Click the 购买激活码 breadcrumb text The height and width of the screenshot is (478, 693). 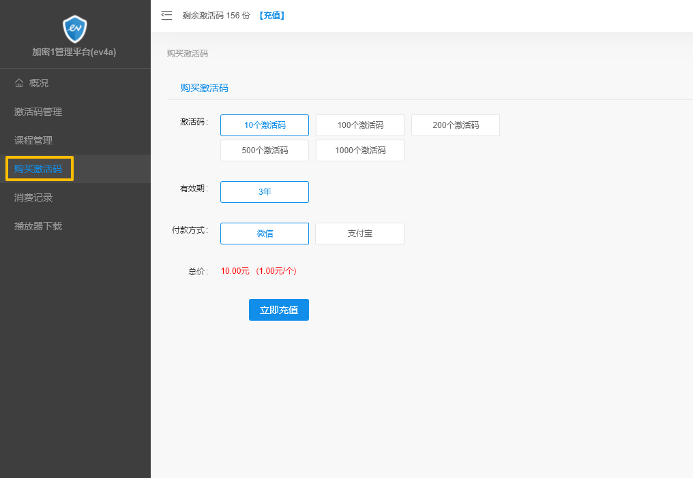click(x=188, y=53)
